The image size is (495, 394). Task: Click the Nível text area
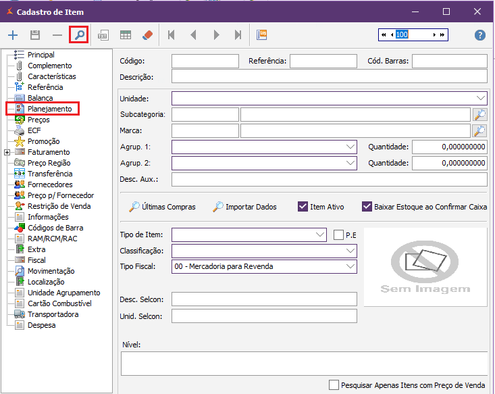[x=305, y=364]
